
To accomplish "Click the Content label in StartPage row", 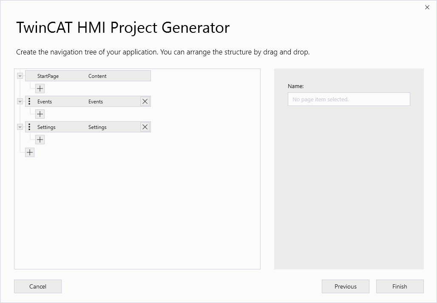I will click(97, 76).
